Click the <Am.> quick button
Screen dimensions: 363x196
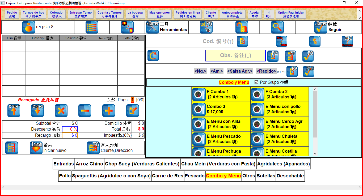click(217, 71)
